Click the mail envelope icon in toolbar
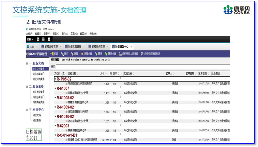Image resolution: width=258 pixels, height=147 pixels. point(38,39)
